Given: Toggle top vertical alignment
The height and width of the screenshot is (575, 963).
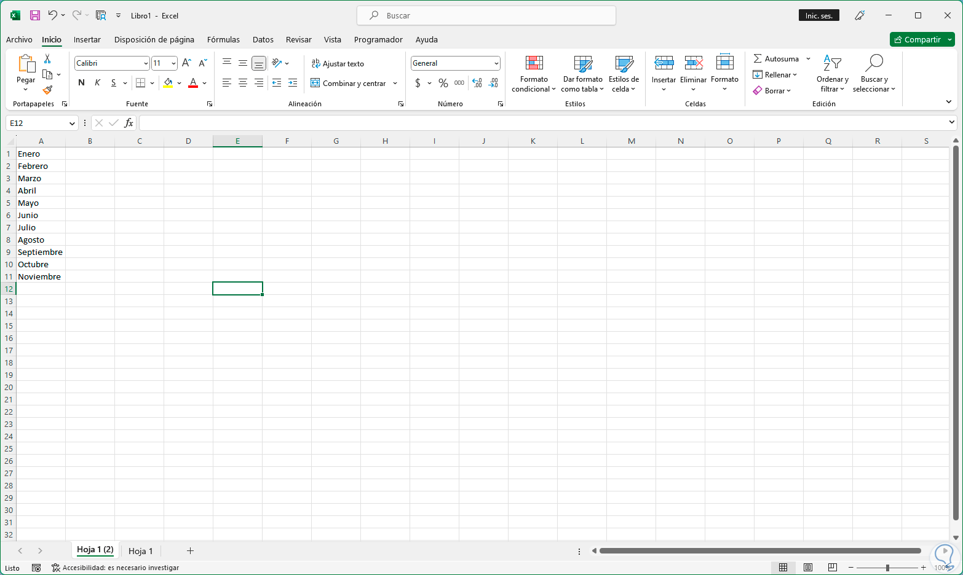Looking at the screenshot, I should point(227,63).
